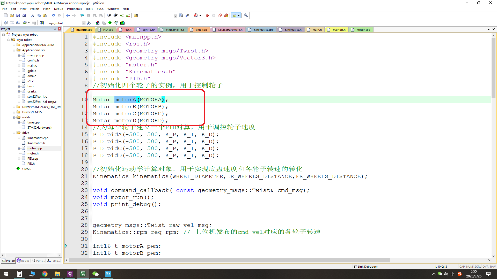Expand the Application/MDK-ARM folder
497x279 pixels.
(14, 45)
